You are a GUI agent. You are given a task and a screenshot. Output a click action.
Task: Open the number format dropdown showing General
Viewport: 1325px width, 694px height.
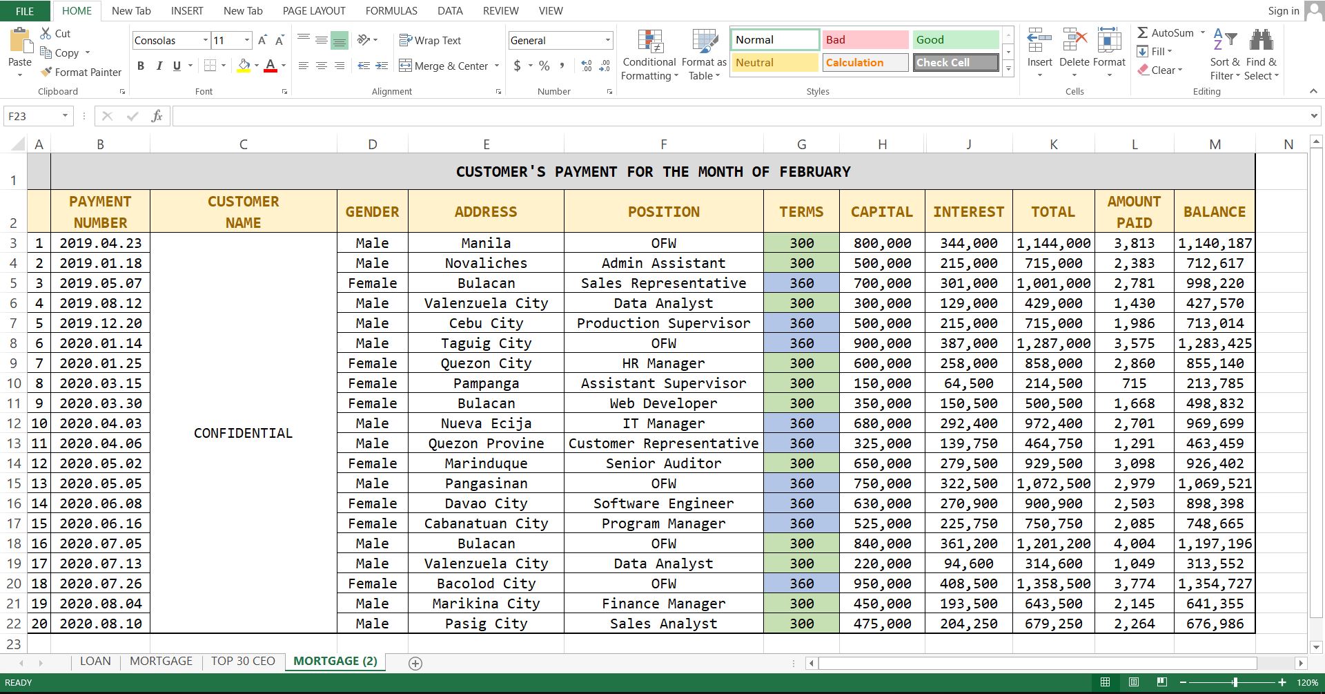(607, 40)
